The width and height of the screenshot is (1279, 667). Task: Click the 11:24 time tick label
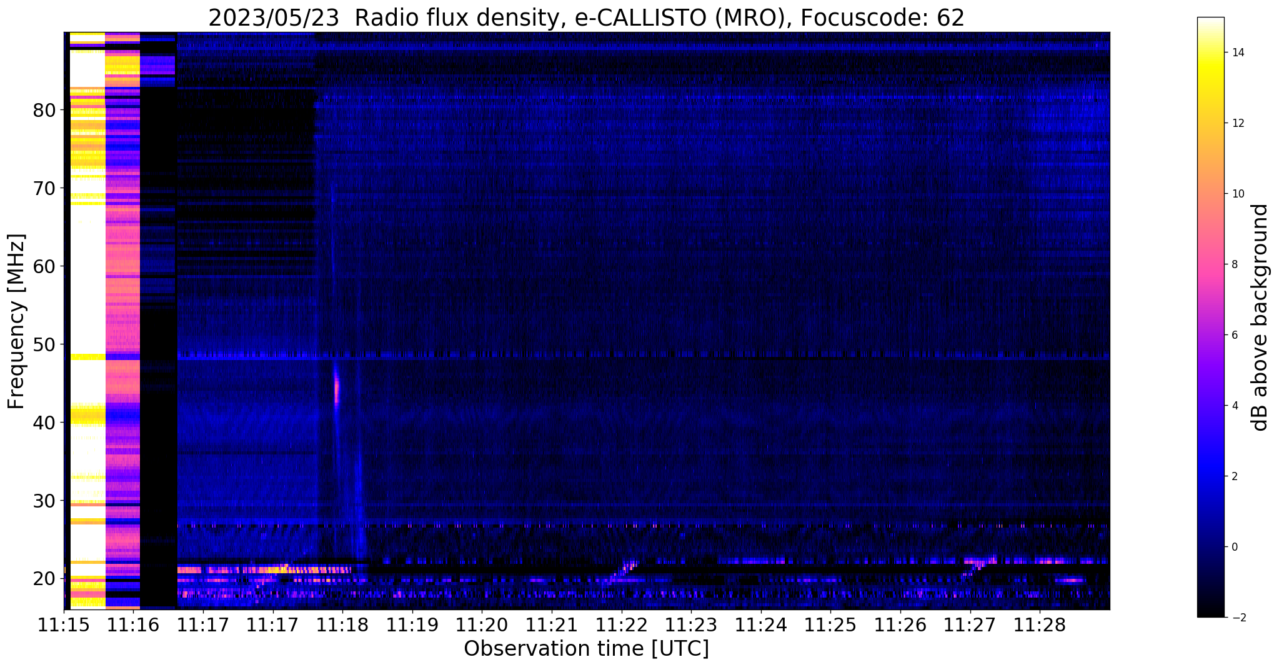[760, 624]
